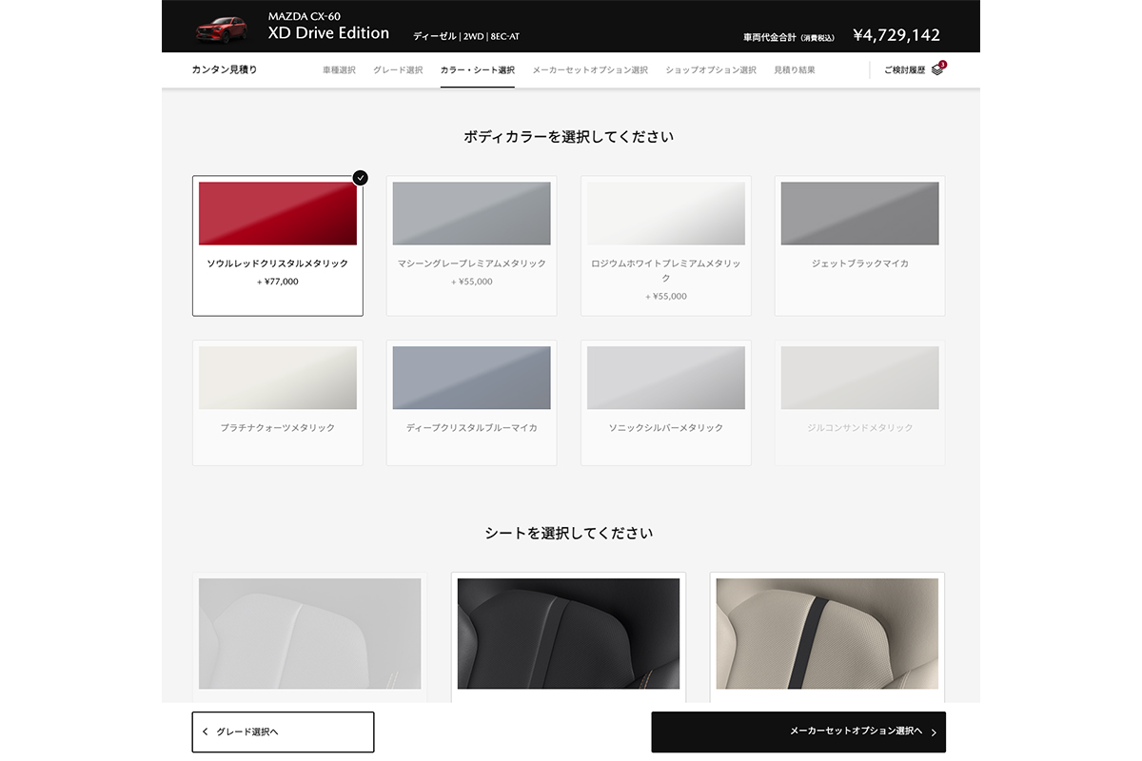The image size is (1142, 761).
Task: Click checkmark badge on ソウルレッド color card
Action: coord(360,178)
